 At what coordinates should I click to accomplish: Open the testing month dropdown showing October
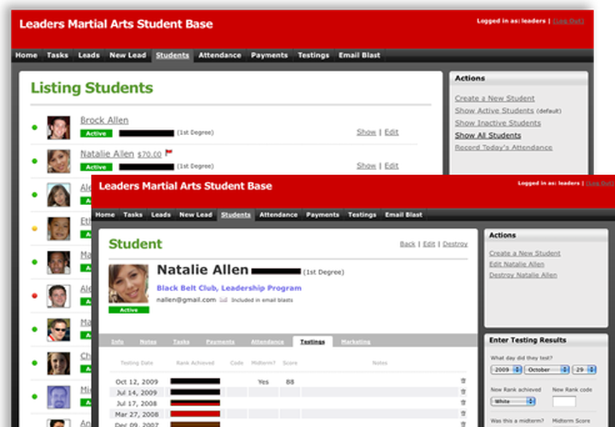point(547,369)
